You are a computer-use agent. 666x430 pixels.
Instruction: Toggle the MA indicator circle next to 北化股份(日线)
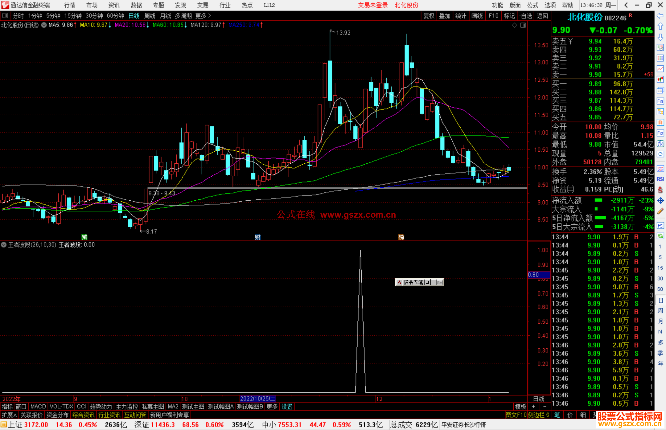(x=44, y=25)
